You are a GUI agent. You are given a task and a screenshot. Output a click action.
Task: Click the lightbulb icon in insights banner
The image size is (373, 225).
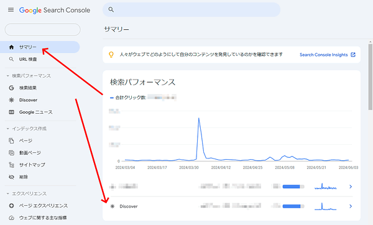[111, 55]
